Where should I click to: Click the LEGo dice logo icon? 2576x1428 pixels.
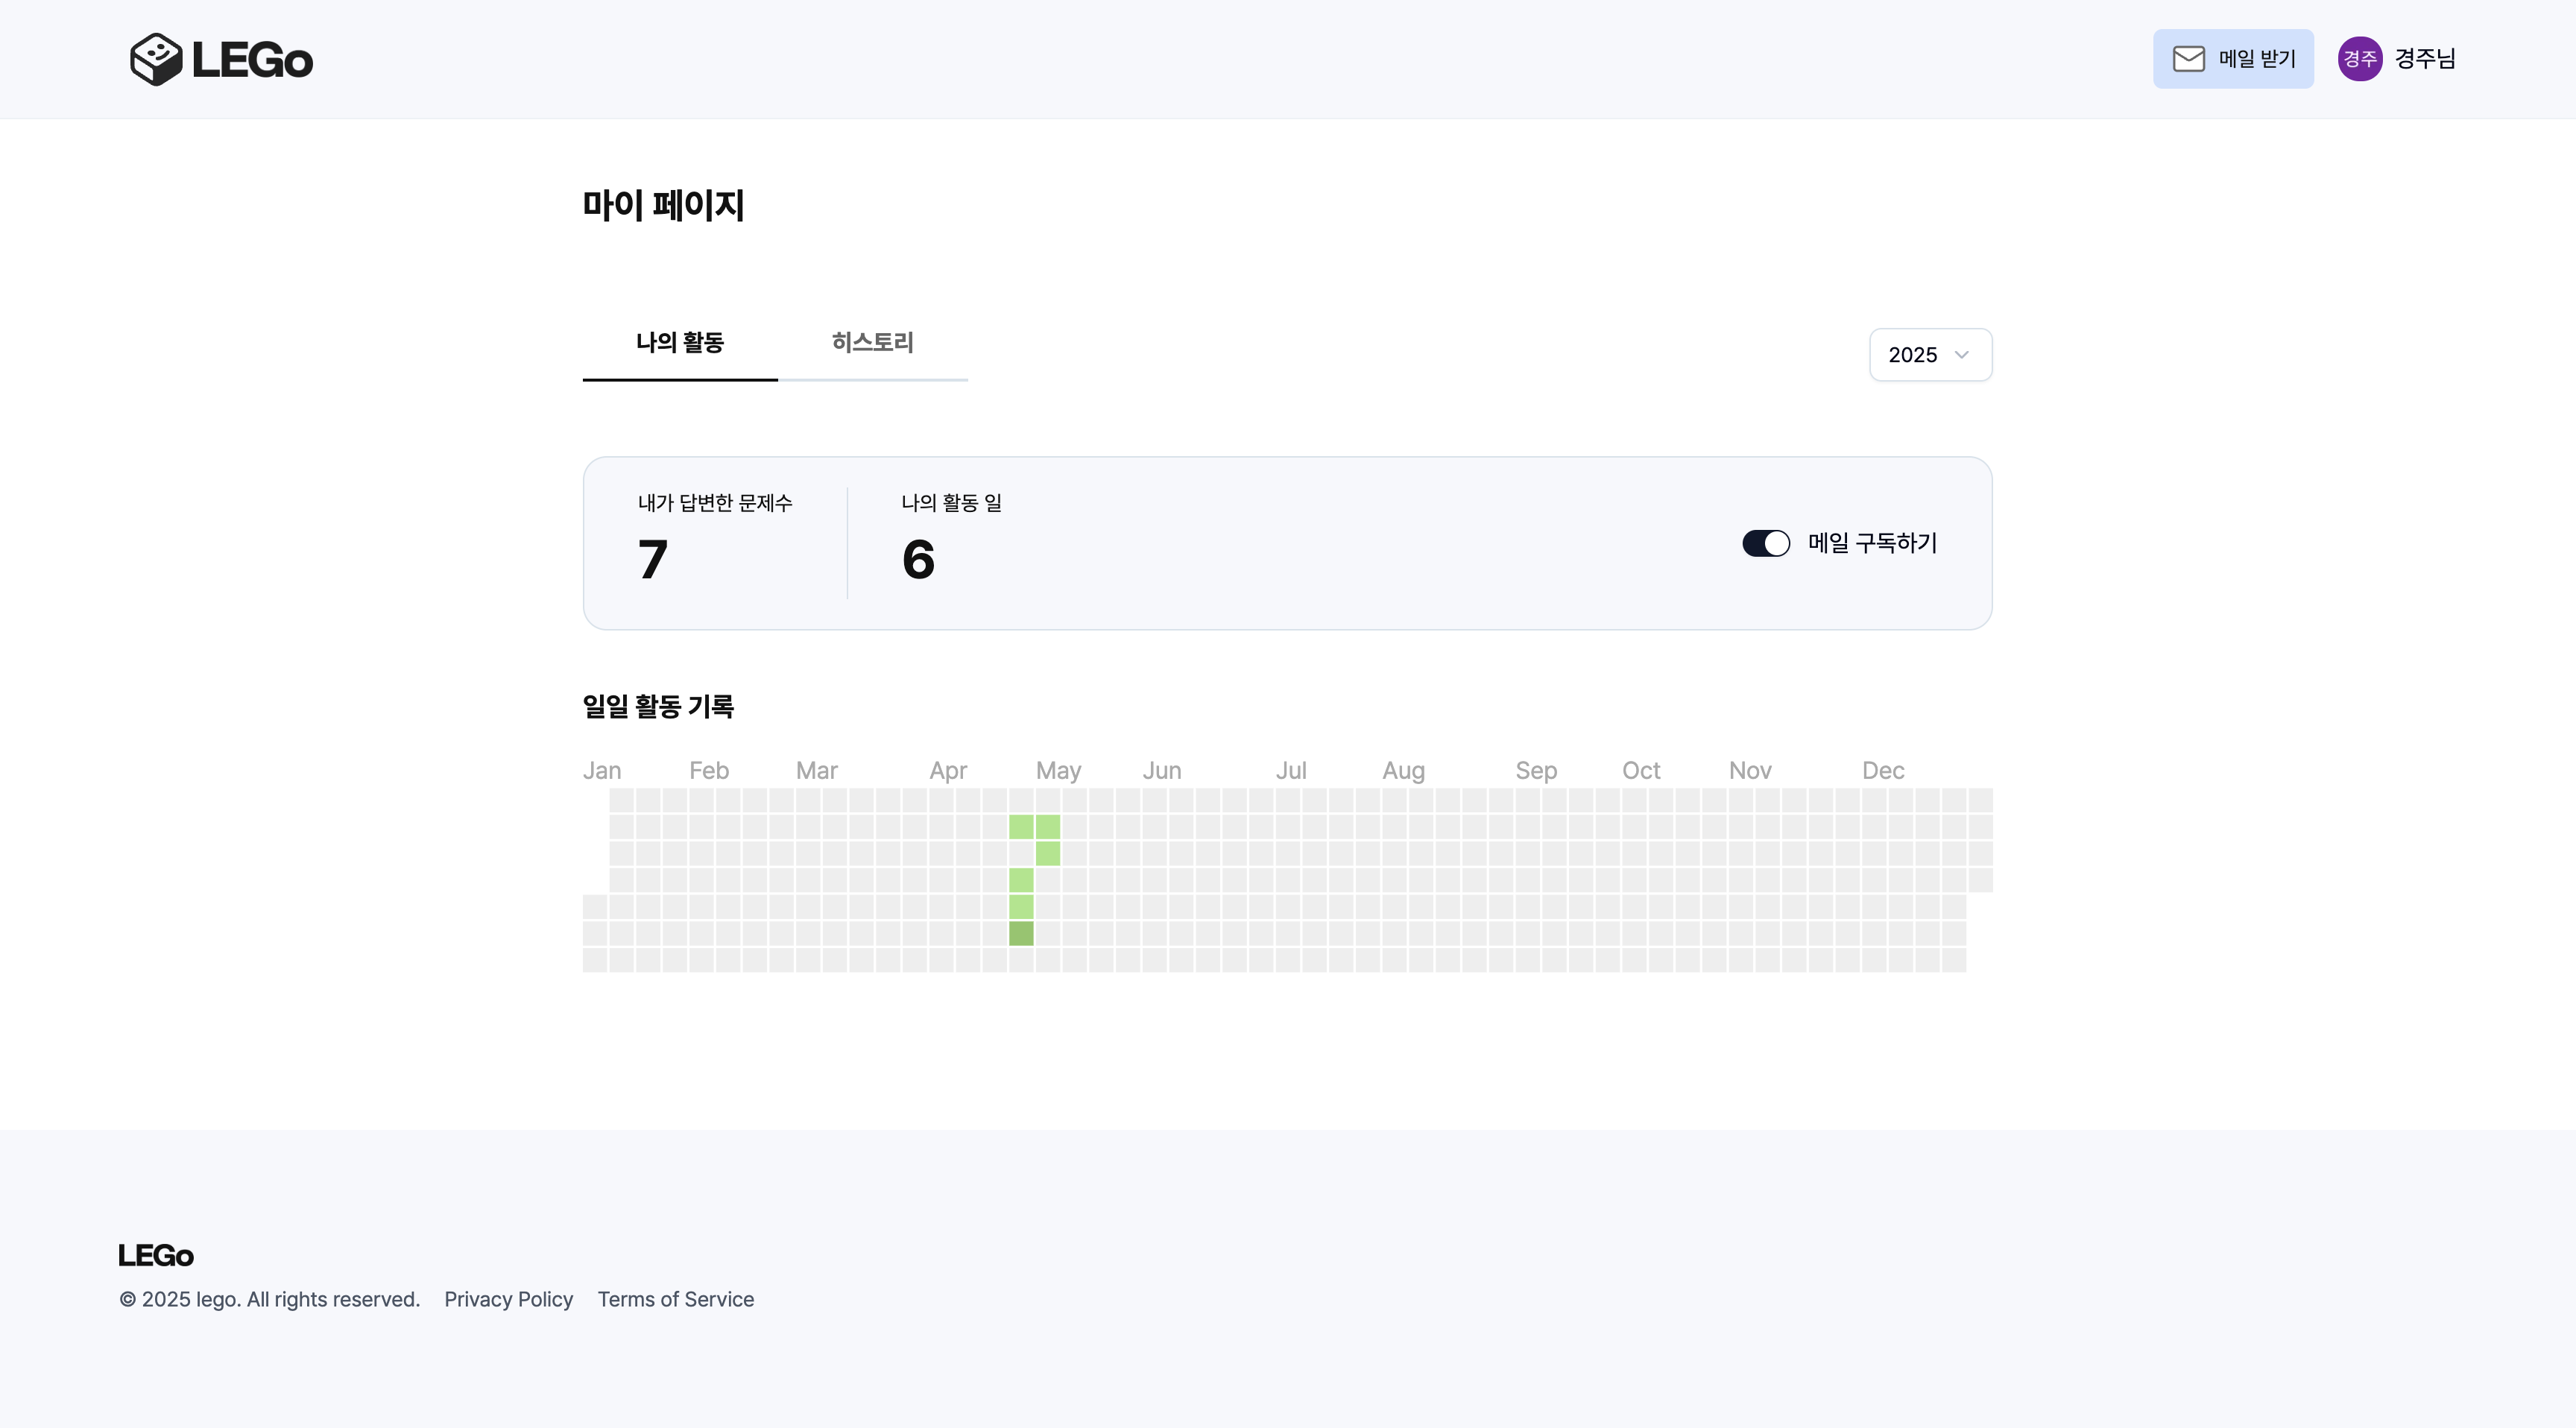156,59
